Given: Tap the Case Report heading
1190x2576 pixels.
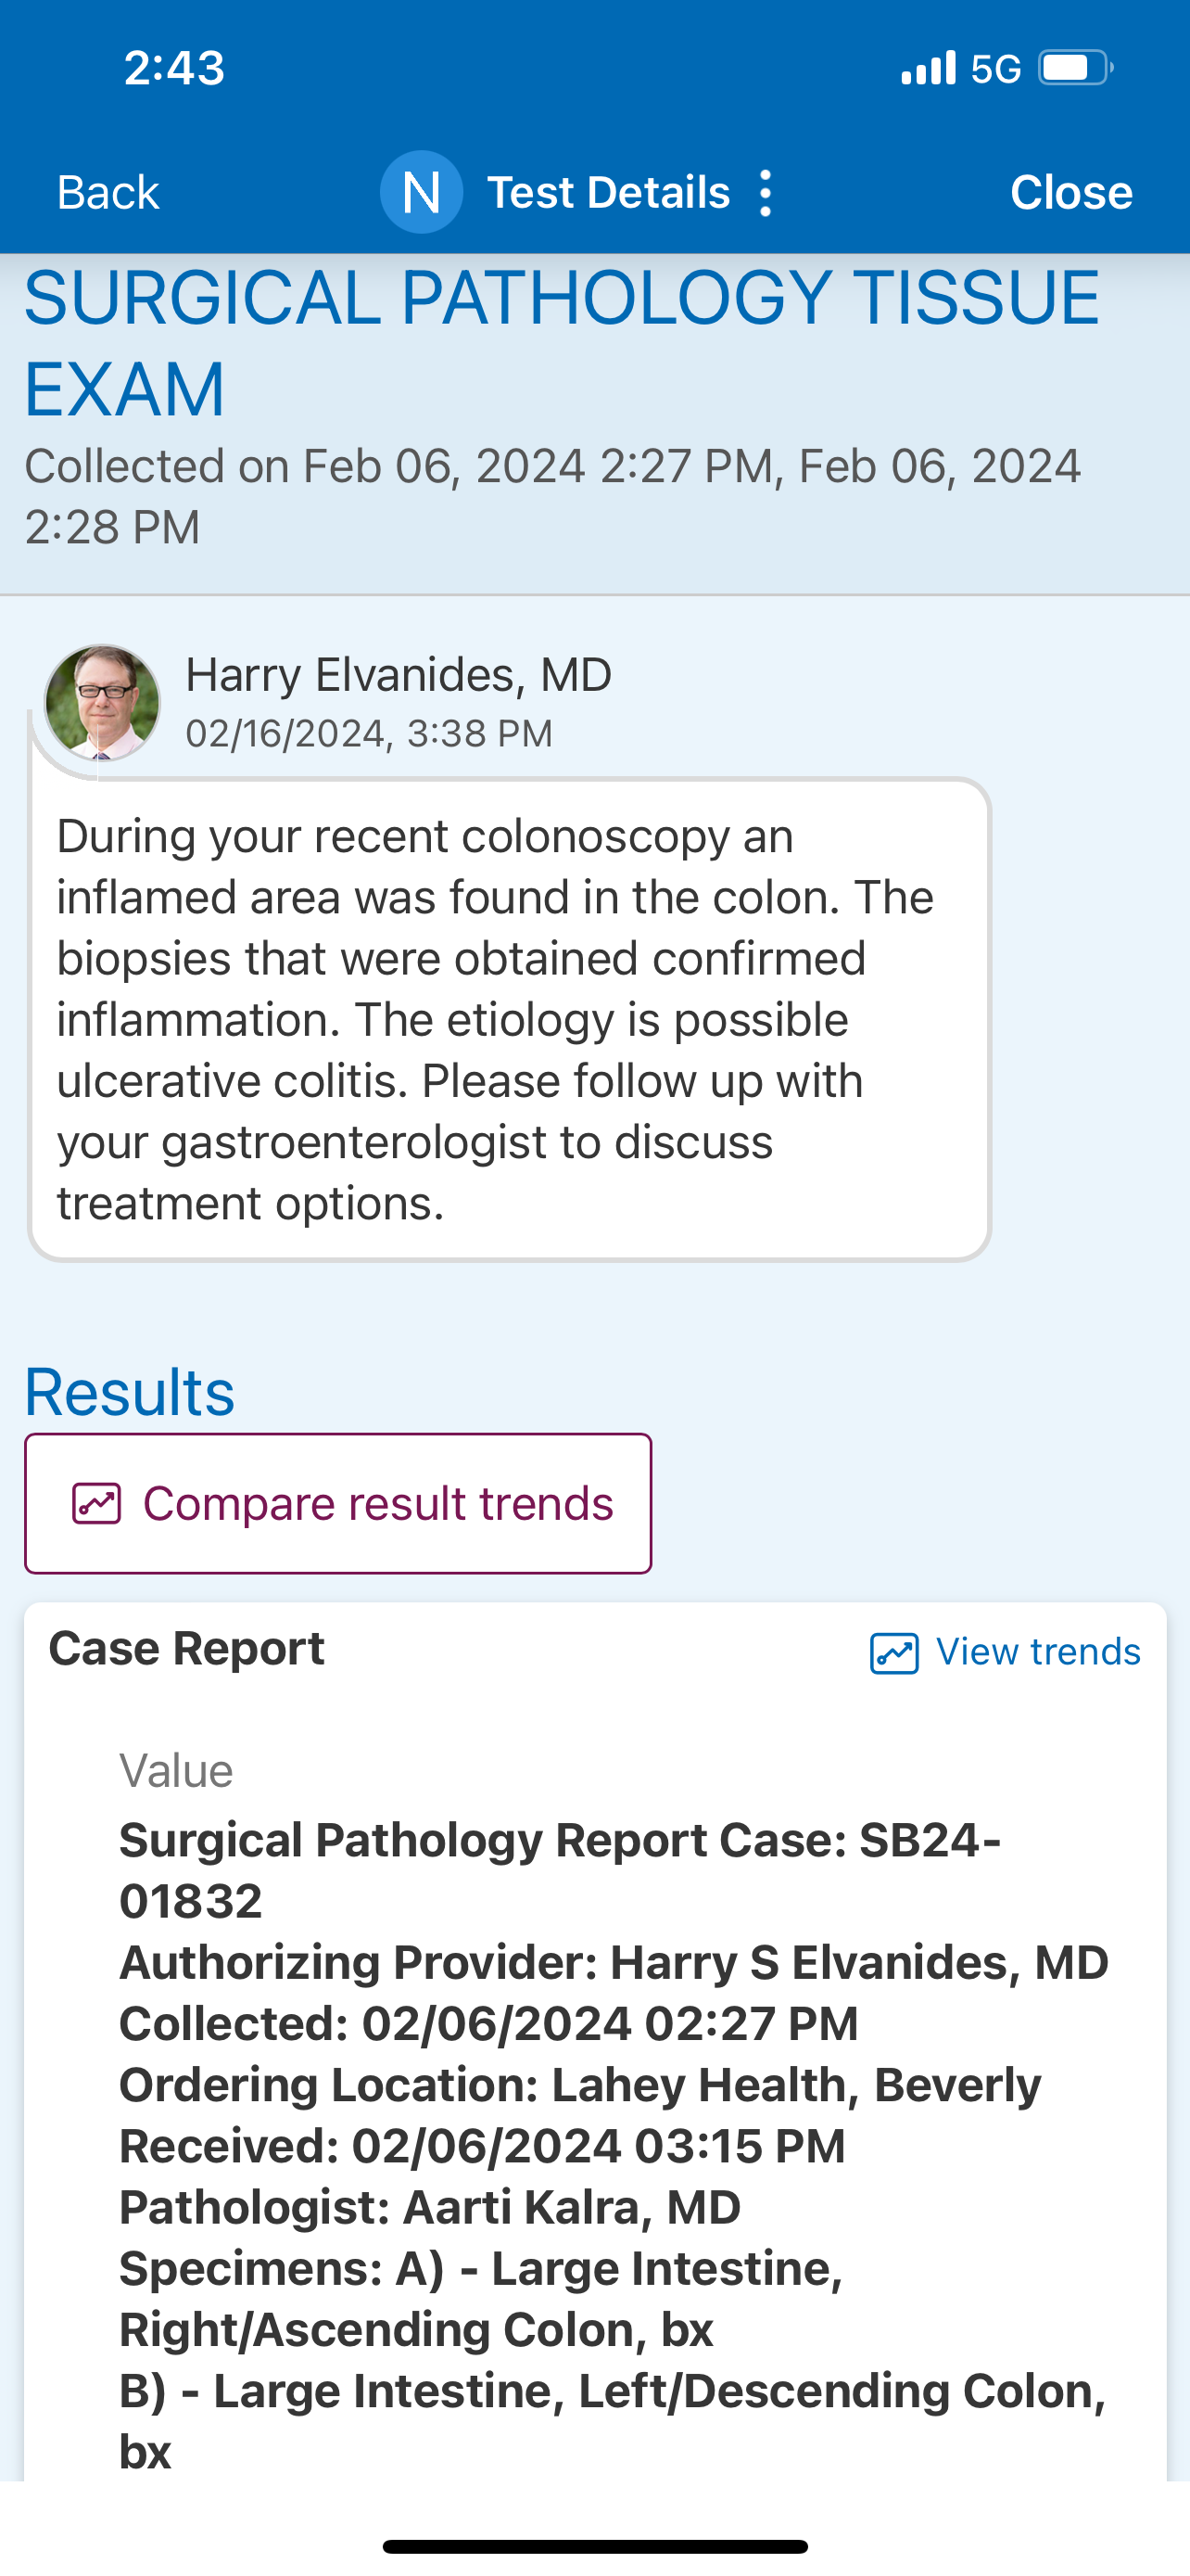Looking at the screenshot, I should pyautogui.click(x=187, y=1648).
